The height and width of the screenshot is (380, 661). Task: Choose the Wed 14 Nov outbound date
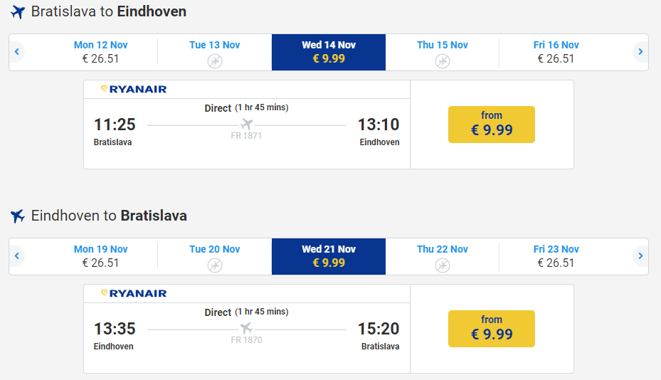[x=329, y=52]
